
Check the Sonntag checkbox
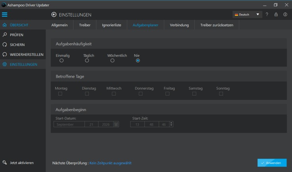pos(221,94)
